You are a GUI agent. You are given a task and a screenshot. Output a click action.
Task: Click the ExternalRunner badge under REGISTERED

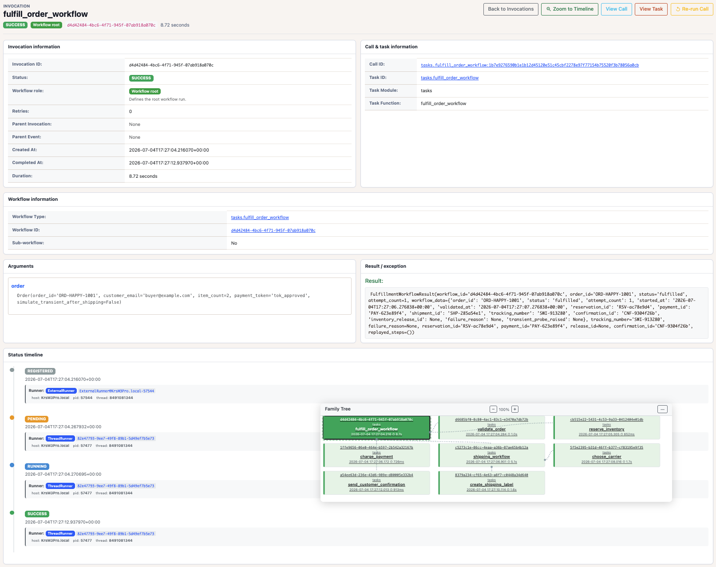61,391
